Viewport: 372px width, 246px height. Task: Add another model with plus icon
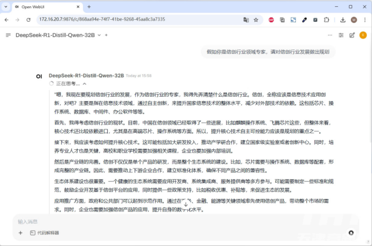106,35
